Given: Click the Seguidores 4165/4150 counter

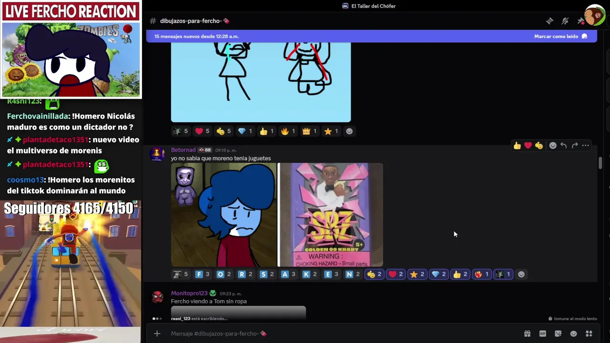Looking at the screenshot, I should point(69,209).
